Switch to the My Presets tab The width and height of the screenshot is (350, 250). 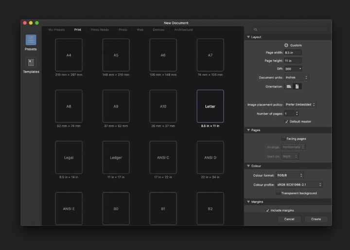(57, 30)
